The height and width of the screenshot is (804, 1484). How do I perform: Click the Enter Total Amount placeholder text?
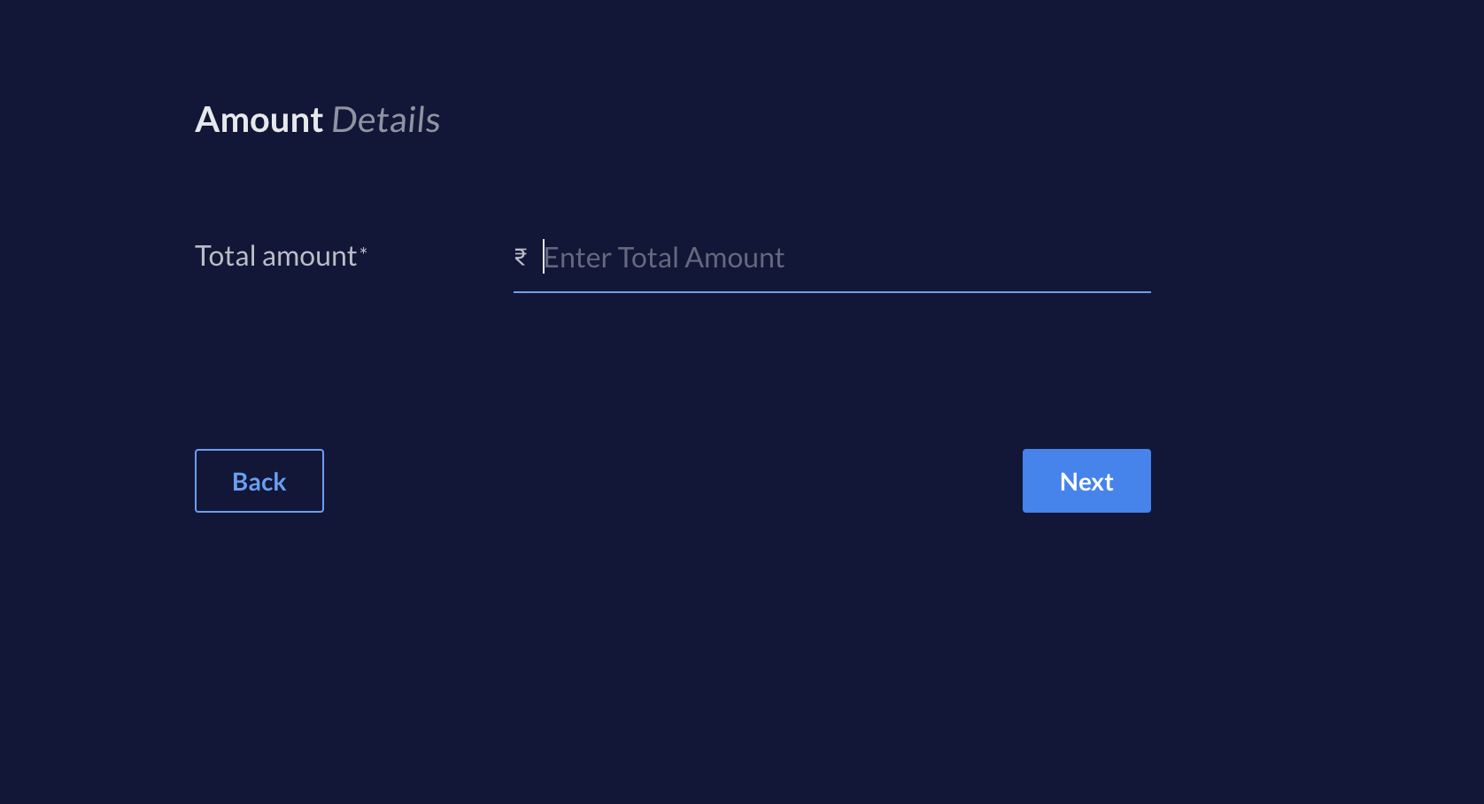coord(664,258)
